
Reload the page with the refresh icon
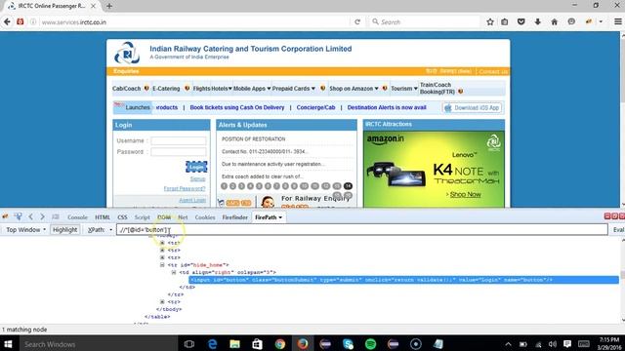[357, 21]
